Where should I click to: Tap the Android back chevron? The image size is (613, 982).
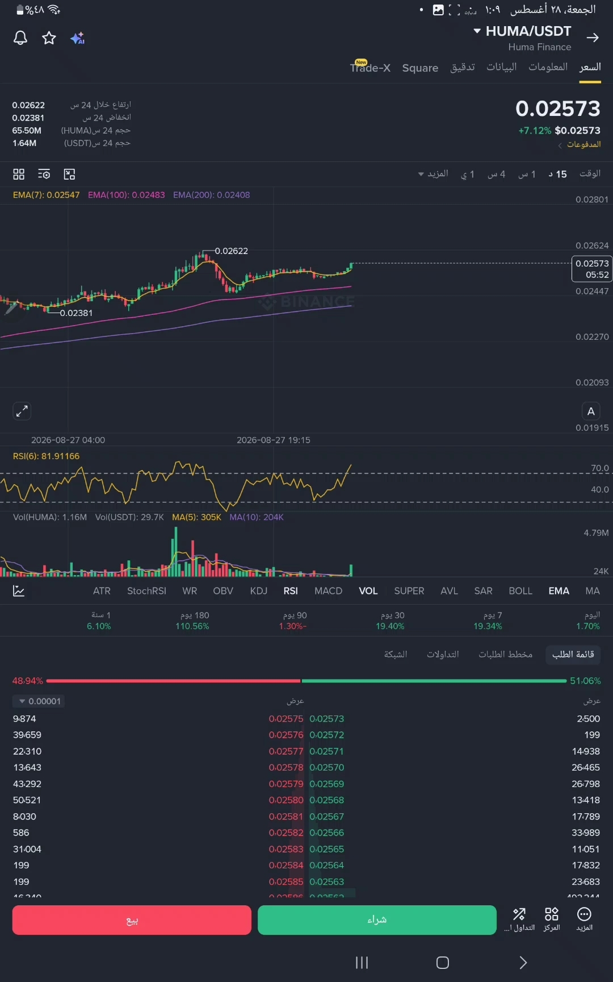click(523, 963)
